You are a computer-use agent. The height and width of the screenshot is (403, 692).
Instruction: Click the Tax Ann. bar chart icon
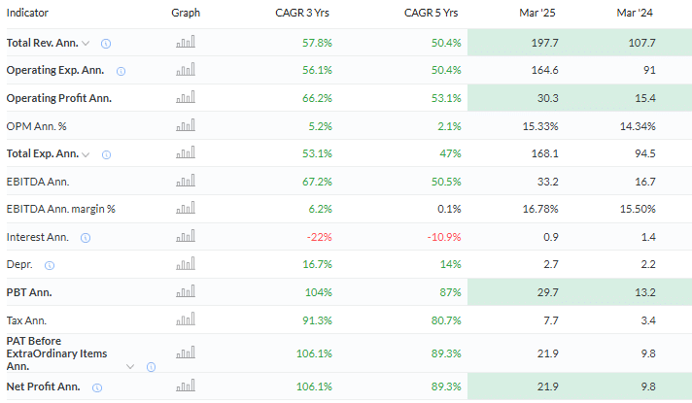pos(185,320)
